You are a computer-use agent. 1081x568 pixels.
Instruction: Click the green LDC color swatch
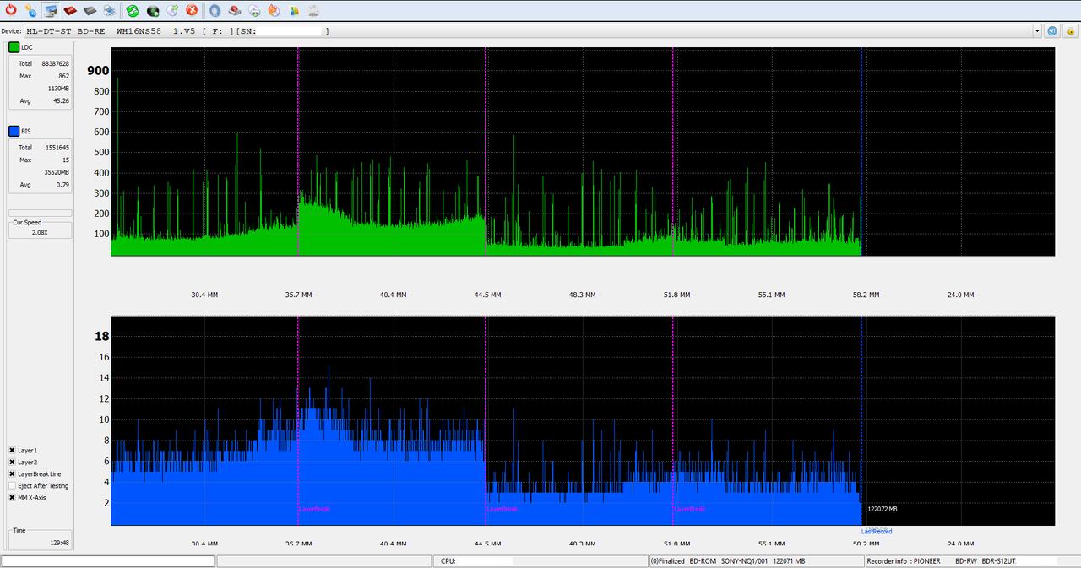tap(14, 47)
